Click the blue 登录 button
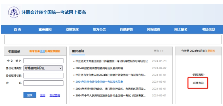 point(30,95)
